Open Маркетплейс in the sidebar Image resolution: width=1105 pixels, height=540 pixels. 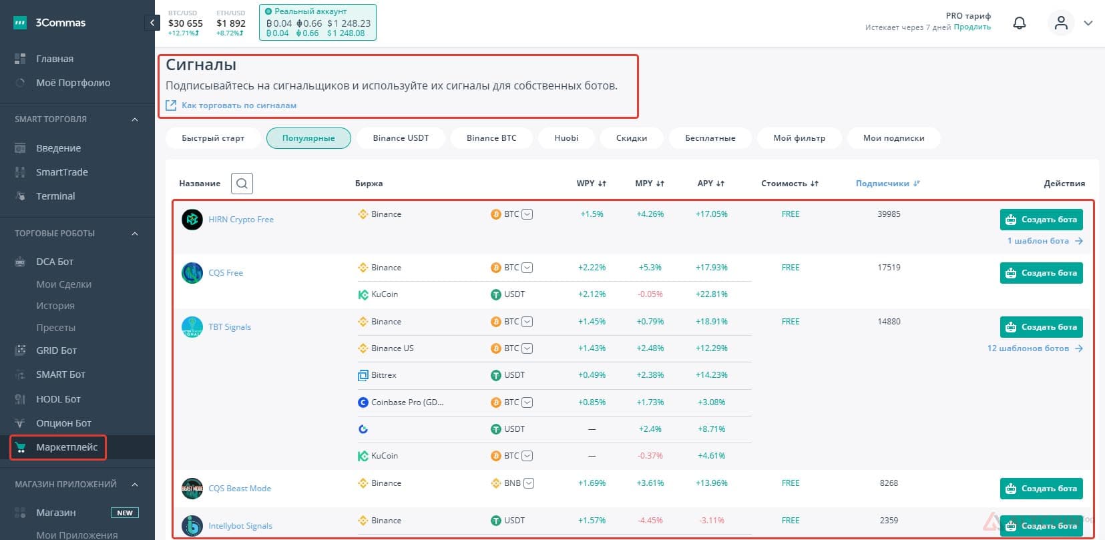point(66,447)
